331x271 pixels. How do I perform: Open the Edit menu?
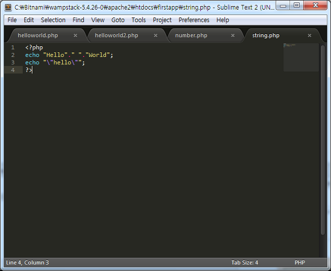[29, 20]
